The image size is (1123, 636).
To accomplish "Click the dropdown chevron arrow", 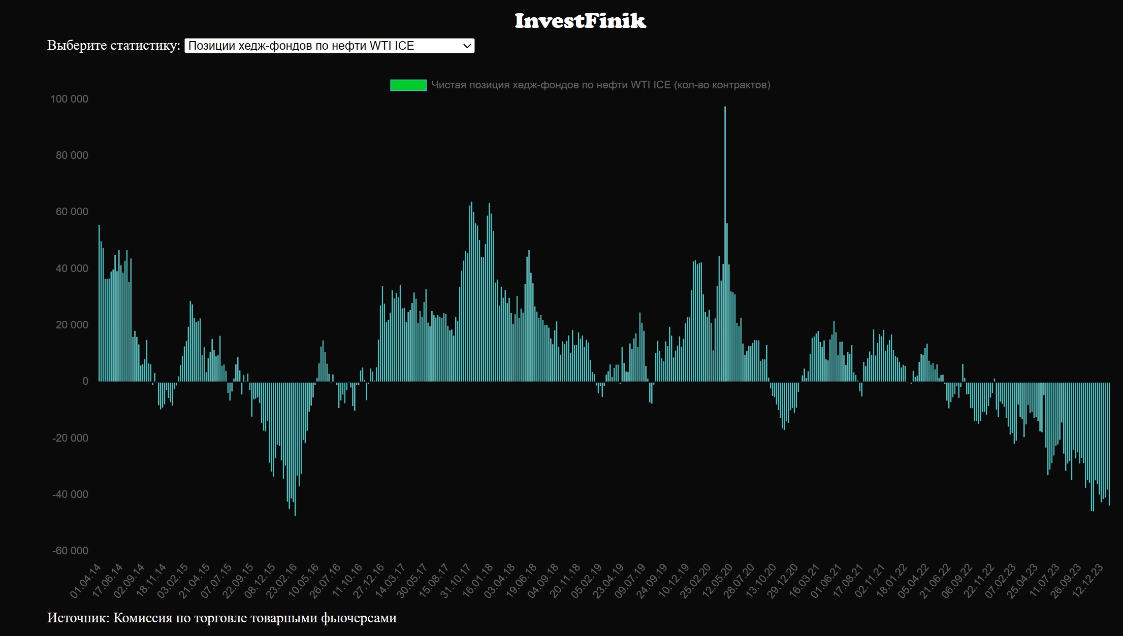I will click(x=467, y=46).
